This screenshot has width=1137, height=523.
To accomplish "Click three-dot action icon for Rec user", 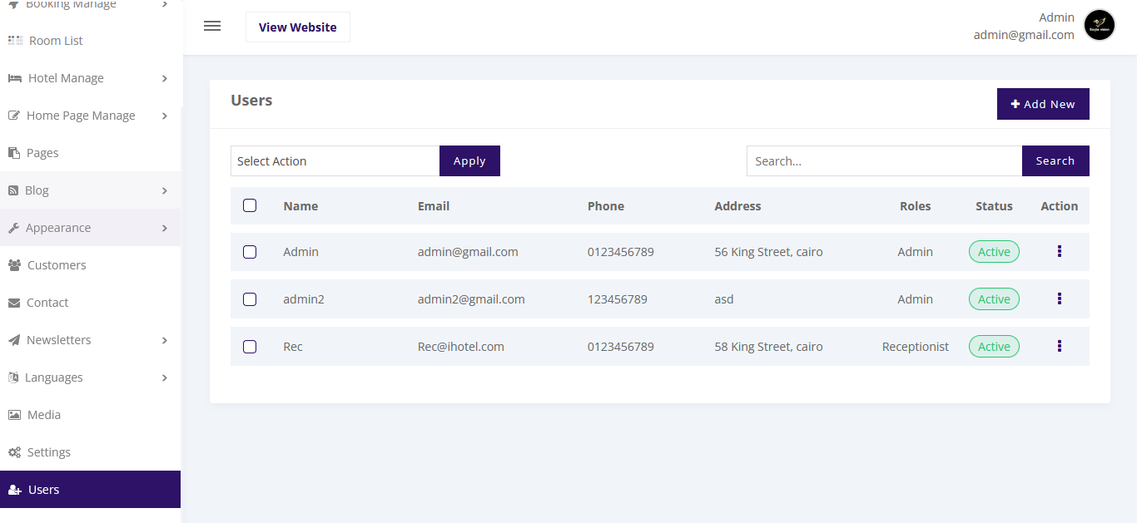I will click(1059, 346).
